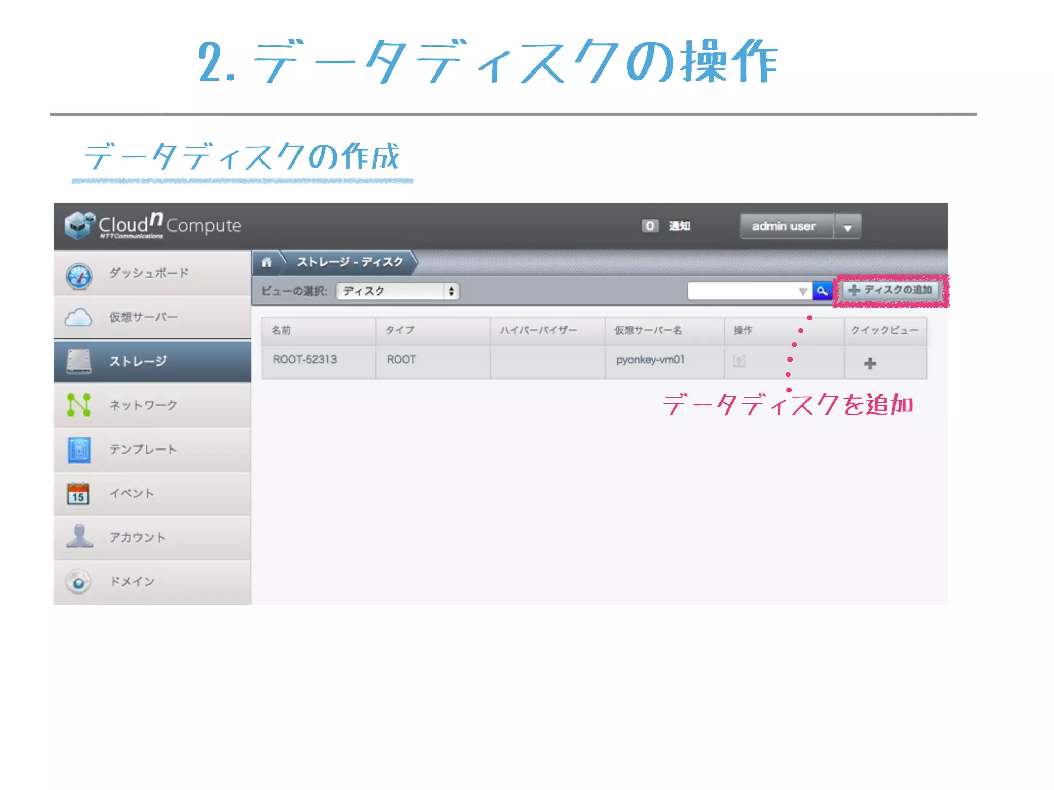This screenshot has width=1054, height=790.
Task: Expand the view selection ディスク dropdown
Action: pyautogui.click(x=397, y=291)
